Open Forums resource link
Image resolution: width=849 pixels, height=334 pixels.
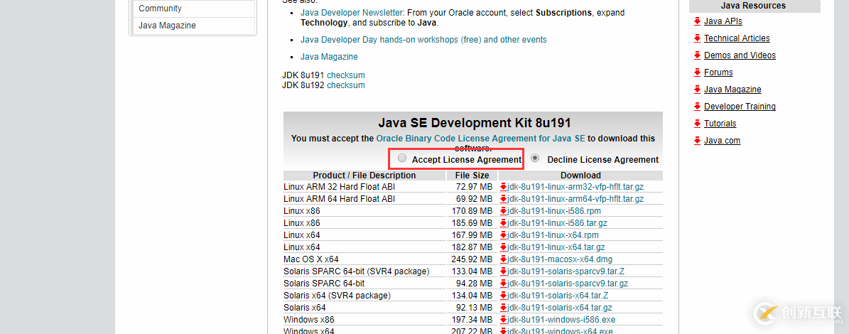(718, 72)
